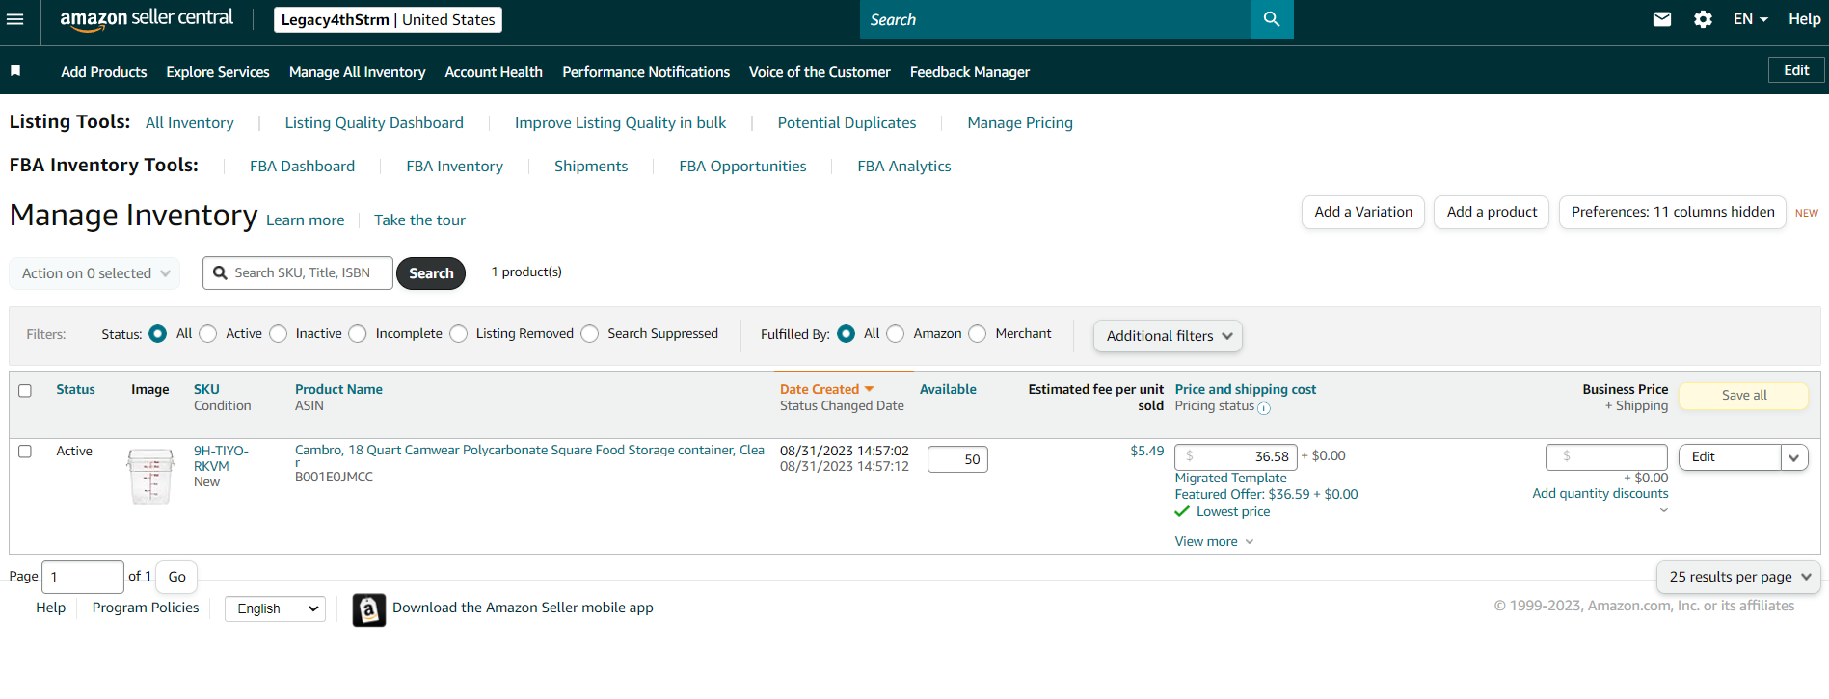Expand the quantity discounts chevron
The height and width of the screenshot is (699, 1829).
[x=1663, y=510]
